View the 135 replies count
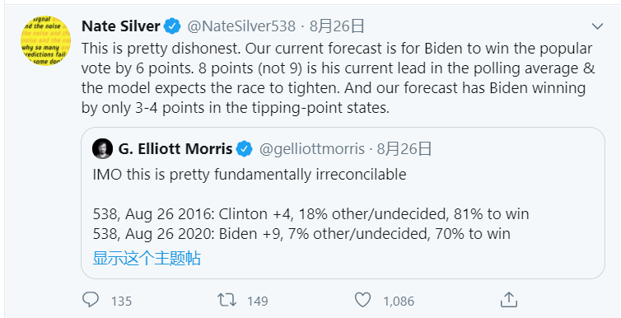This screenshot has width=621, height=318. click(121, 302)
